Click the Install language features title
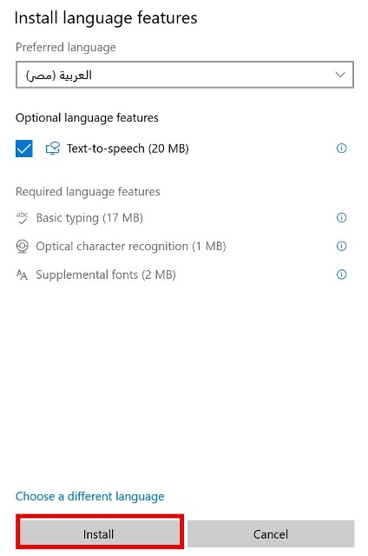This screenshot has width=368, height=556. tap(106, 18)
